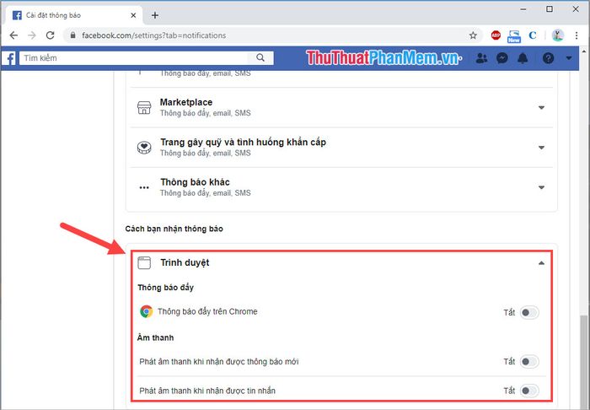590x410 pixels.
Task: Expand Trang gây quỹ row arrow
Action: pyautogui.click(x=541, y=148)
